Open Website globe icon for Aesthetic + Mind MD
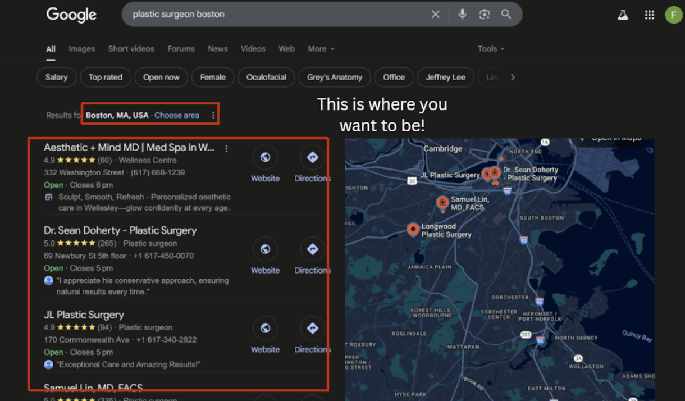685x401 pixels. pyautogui.click(x=265, y=158)
